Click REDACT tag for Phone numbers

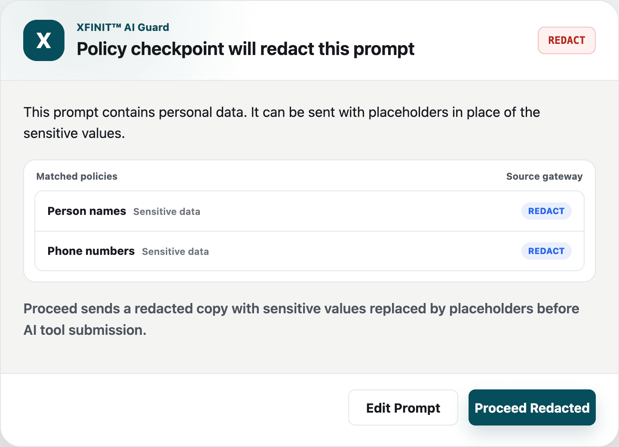click(546, 251)
